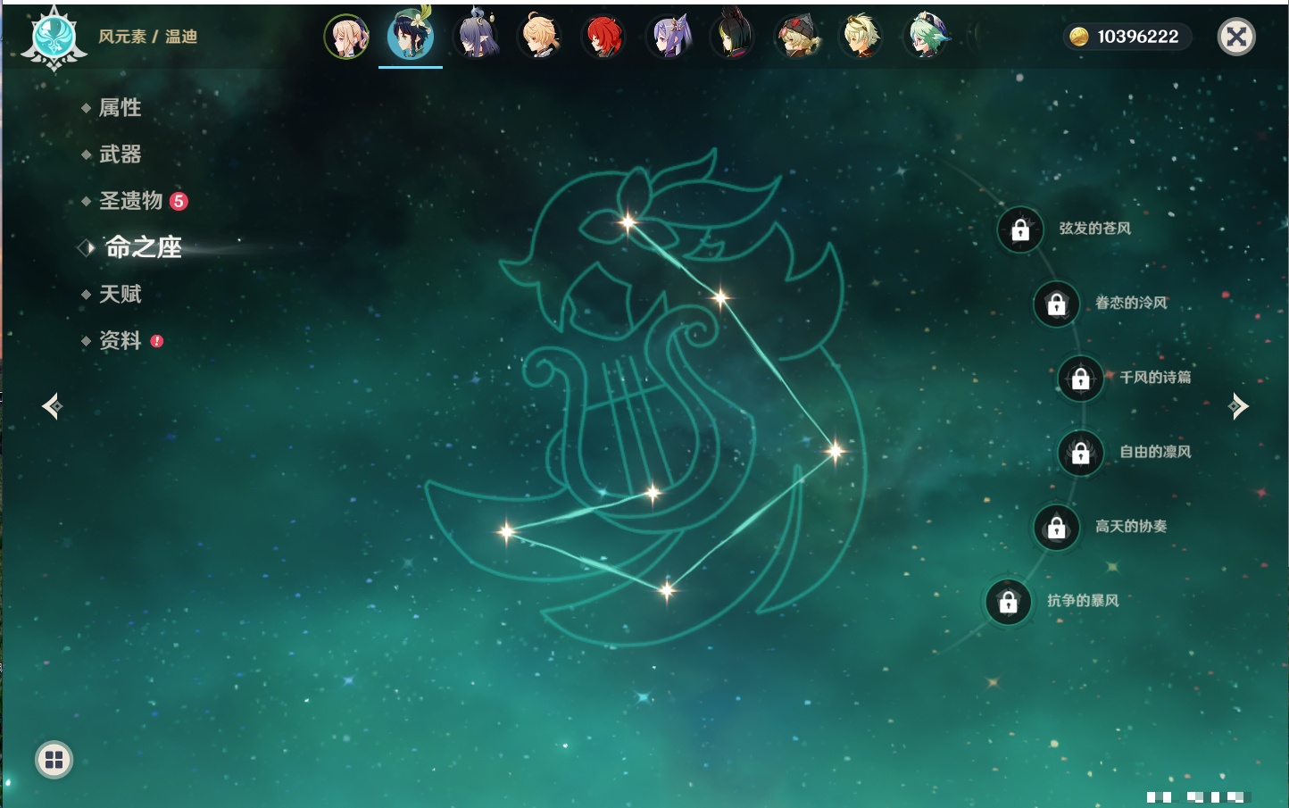Click the rightmost star of the constellation

(836, 451)
